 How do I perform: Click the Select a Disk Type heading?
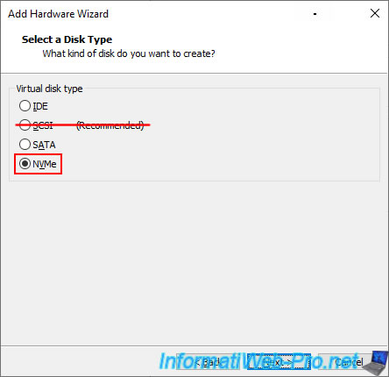67,39
